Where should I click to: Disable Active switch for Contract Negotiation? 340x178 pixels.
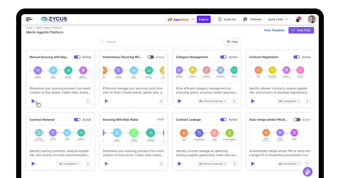297,57
